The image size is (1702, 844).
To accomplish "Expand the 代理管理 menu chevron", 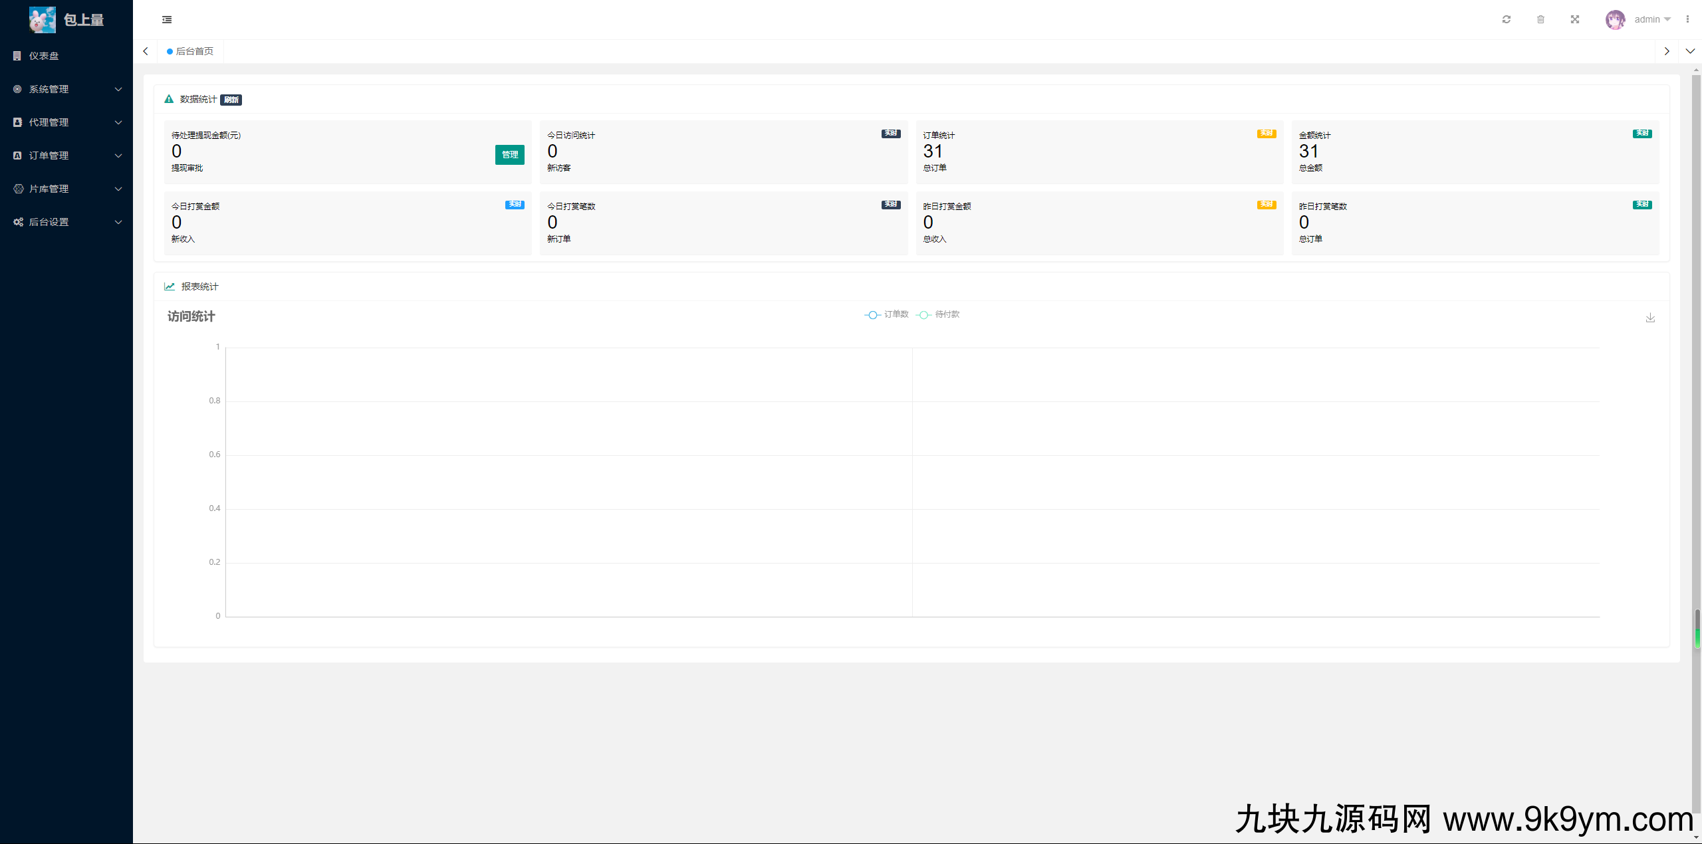I will click(118, 122).
